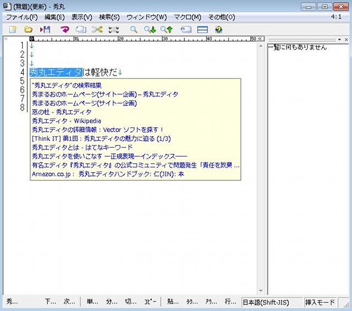Click the New file toolbar icon
The height and width of the screenshot is (311, 352).
point(13,29)
